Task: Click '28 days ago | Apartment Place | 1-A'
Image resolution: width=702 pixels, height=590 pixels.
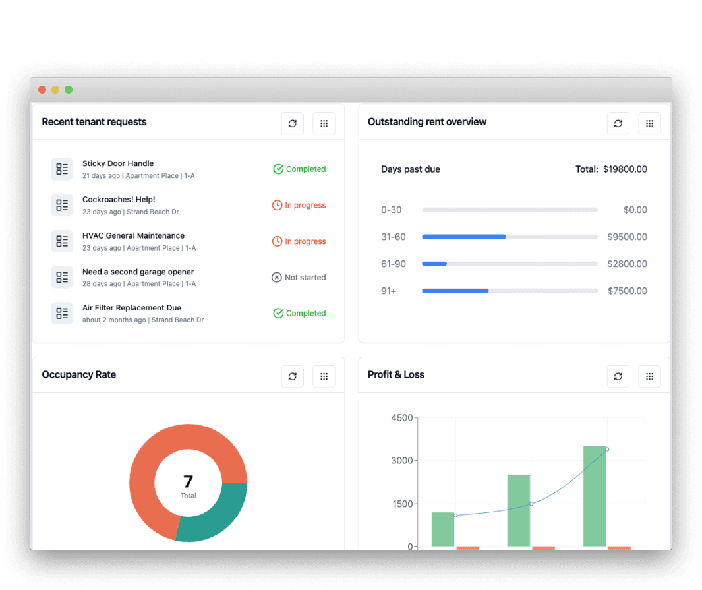Action: click(139, 284)
